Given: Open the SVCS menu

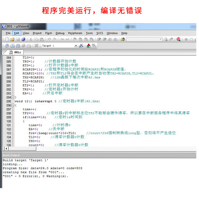Looking at the screenshot, I should [x=99, y=33].
